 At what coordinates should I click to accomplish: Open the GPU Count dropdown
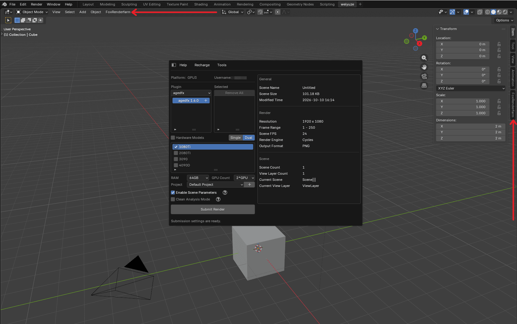(244, 178)
